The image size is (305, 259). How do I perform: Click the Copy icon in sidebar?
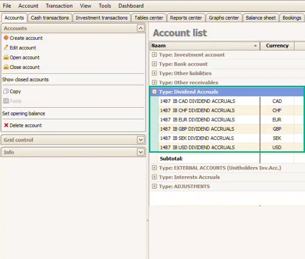coord(6,91)
